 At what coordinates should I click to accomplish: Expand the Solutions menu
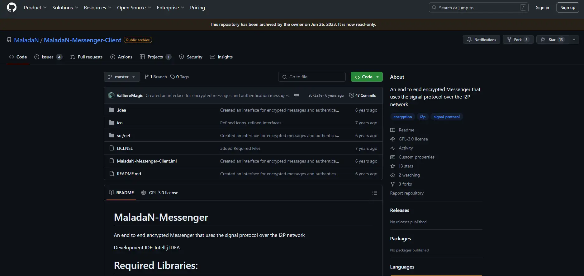coord(65,7)
